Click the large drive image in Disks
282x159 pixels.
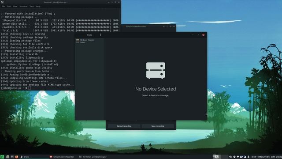[x=156, y=71]
